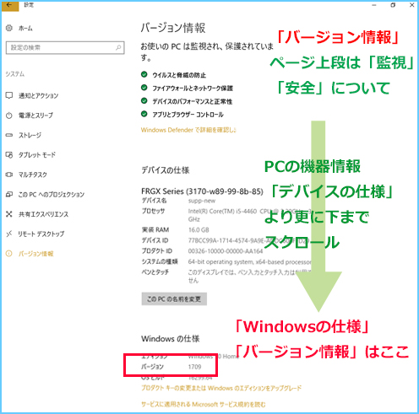Open Microsoft サービス規約を読む link
The image size is (419, 414).
tap(204, 404)
